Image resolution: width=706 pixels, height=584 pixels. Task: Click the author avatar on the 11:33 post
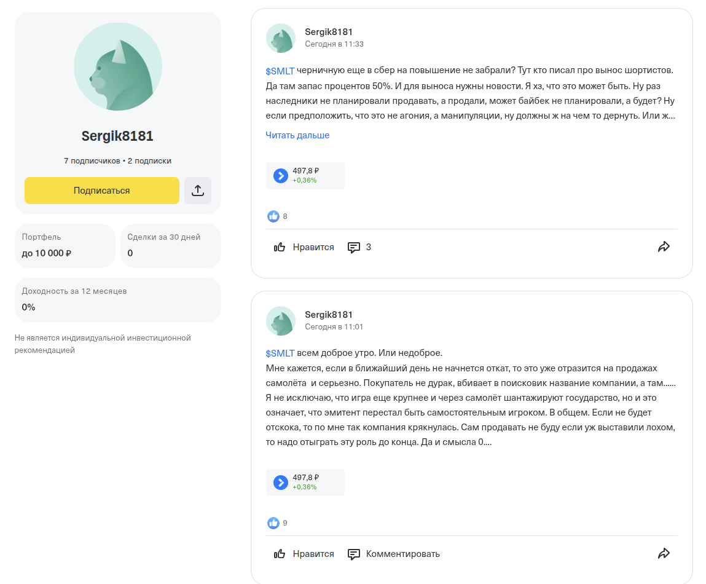tap(281, 38)
